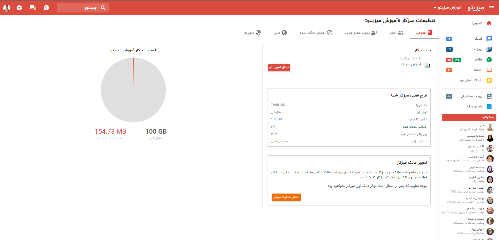Select coworker بشری نظری
The width and height of the screenshot is (499, 240).
469,179
